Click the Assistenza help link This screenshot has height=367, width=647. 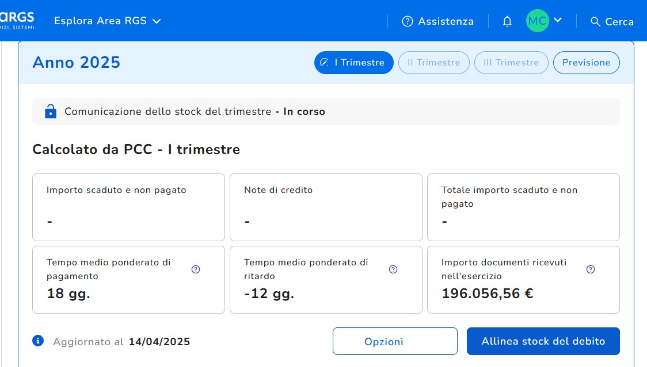point(438,21)
